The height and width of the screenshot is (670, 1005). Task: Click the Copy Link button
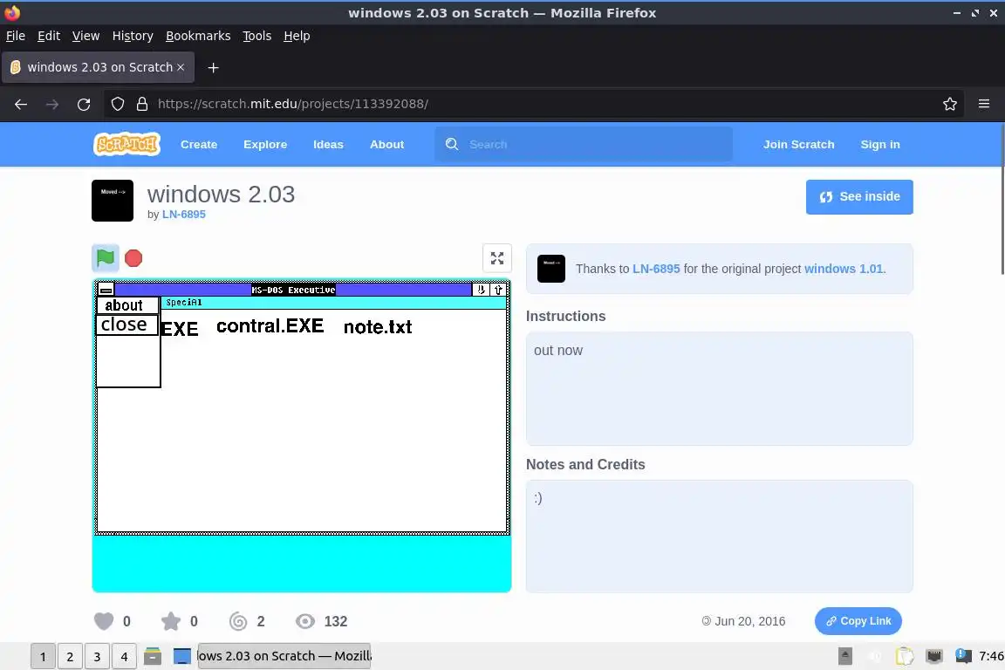pyautogui.click(x=858, y=621)
